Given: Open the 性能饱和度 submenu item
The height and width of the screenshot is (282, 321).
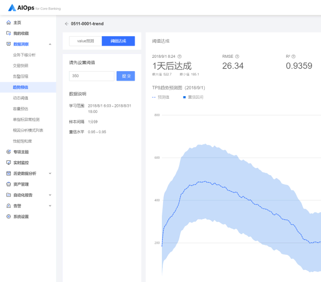Looking at the screenshot, I should coord(22,141).
